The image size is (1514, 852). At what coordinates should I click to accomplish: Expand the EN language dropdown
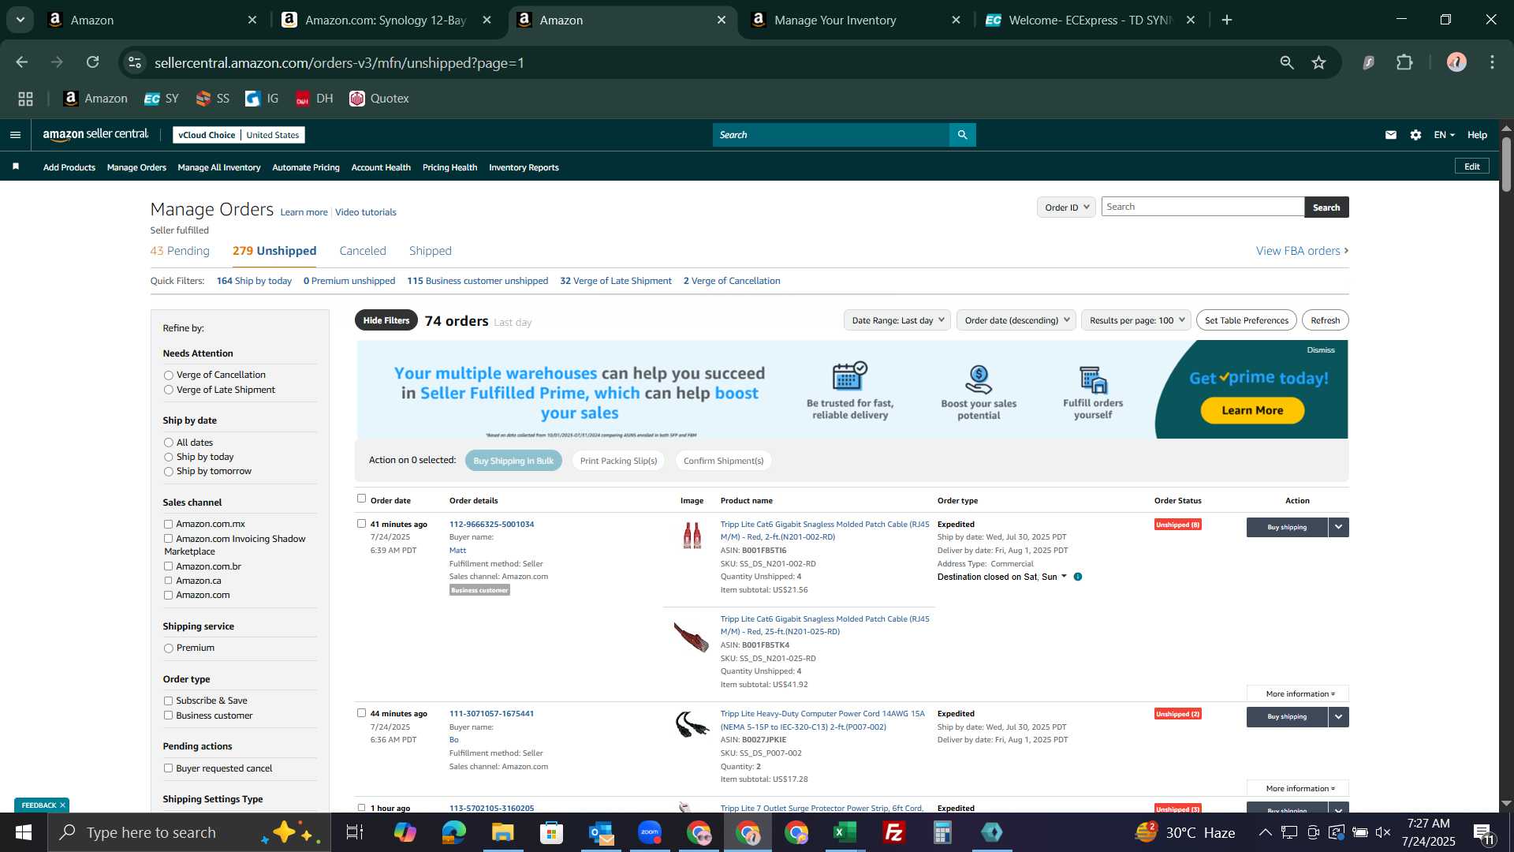1444,135
